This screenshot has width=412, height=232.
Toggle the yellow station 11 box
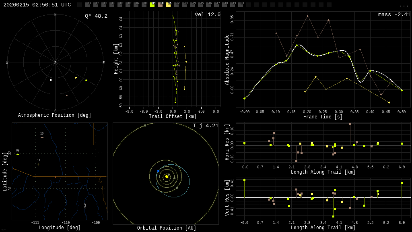click(x=168, y=5)
